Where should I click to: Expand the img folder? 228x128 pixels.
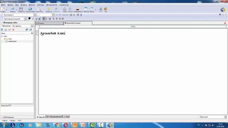5,39
